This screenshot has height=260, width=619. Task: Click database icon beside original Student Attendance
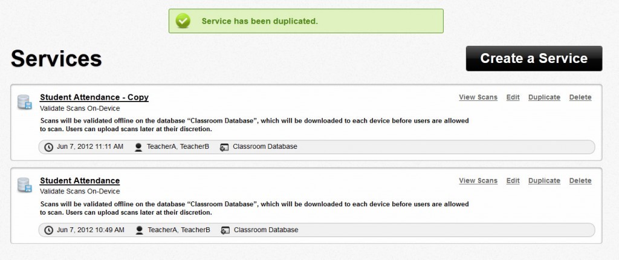24,185
